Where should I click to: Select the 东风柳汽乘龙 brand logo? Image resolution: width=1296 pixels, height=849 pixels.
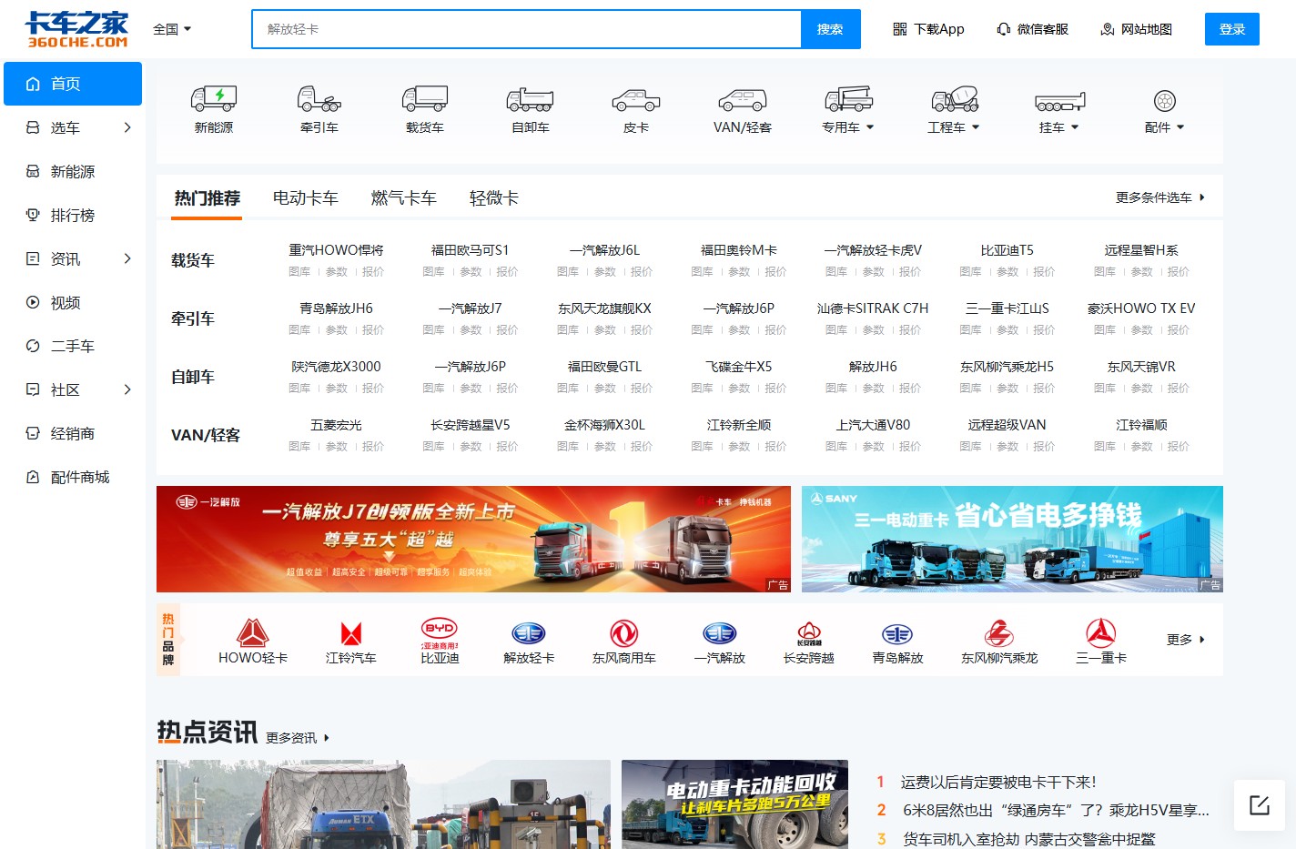tap(999, 632)
